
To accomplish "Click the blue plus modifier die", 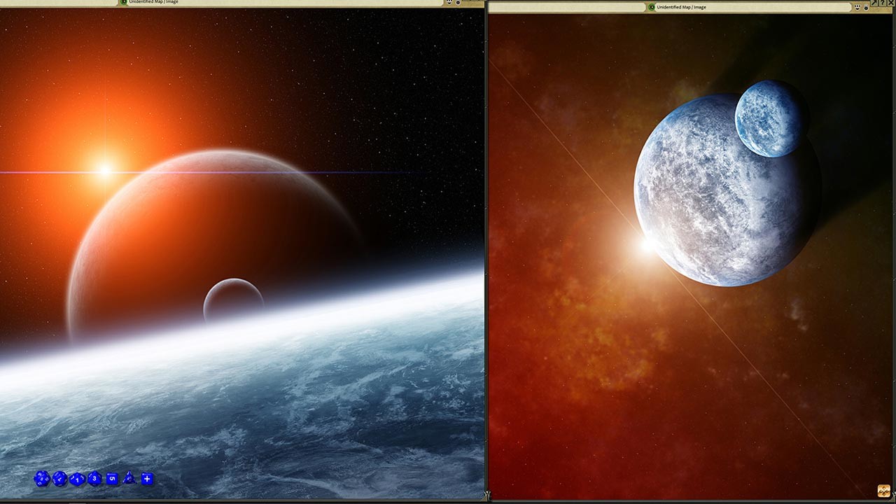I will click(147, 479).
